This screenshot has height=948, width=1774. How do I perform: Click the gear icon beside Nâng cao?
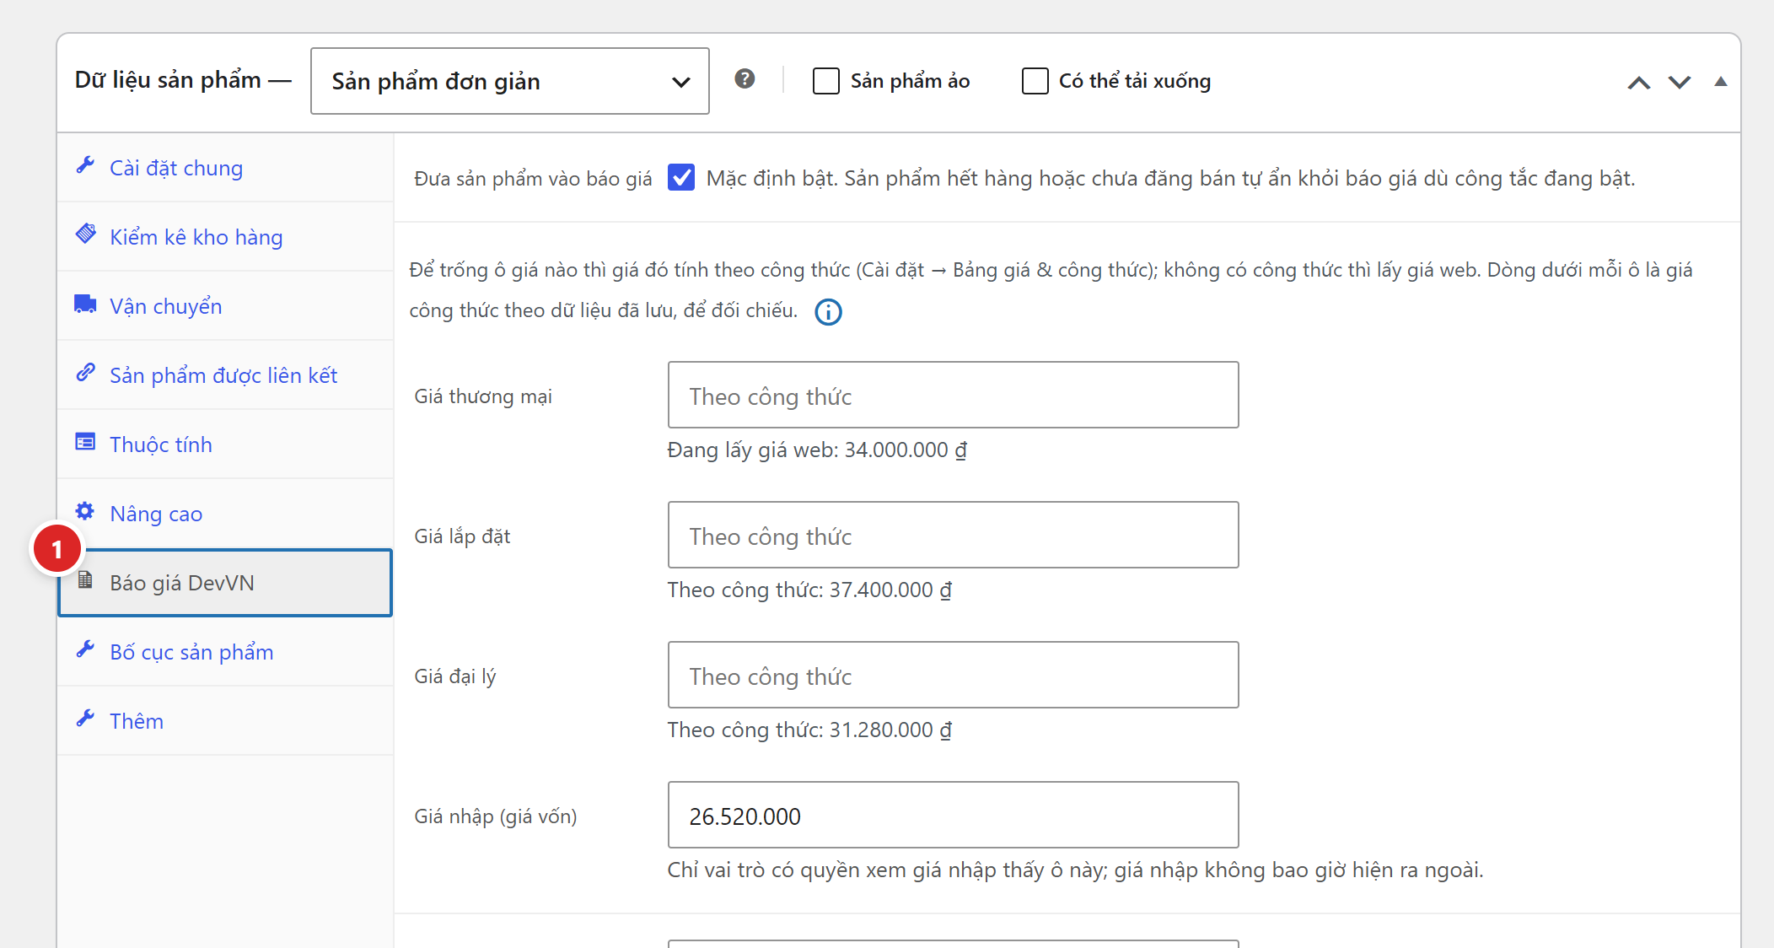(x=85, y=511)
